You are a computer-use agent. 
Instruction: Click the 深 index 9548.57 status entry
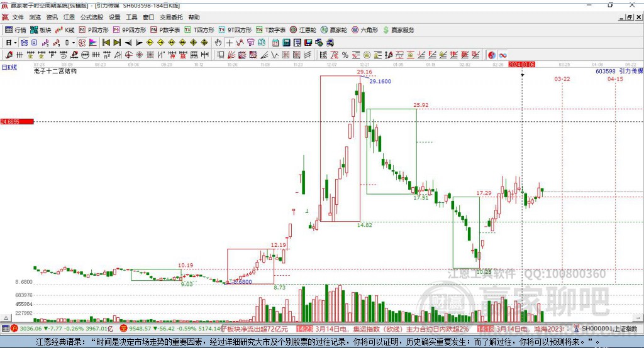(170, 329)
